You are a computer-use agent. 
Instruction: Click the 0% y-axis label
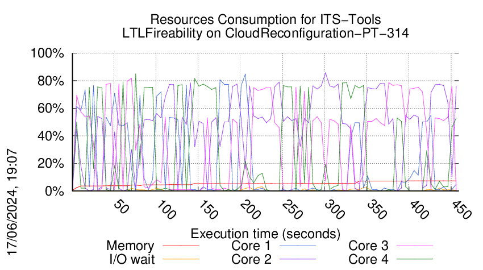coord(55,191)
